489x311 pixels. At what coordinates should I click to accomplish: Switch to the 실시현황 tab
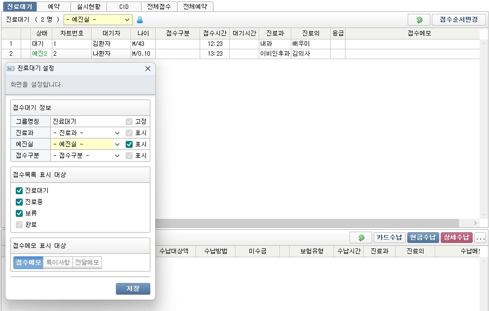click(x=88, y=7)
